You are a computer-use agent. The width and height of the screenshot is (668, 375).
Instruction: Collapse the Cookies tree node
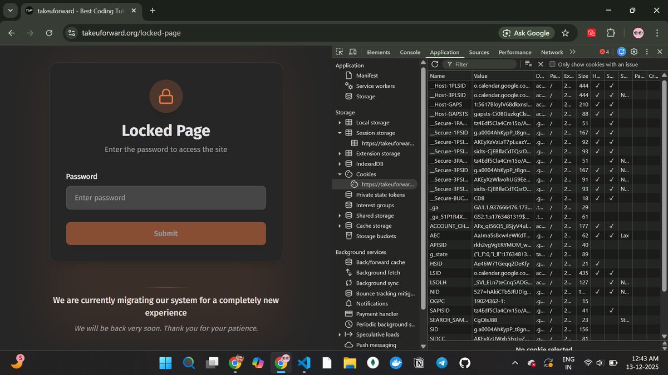point(340,174)
